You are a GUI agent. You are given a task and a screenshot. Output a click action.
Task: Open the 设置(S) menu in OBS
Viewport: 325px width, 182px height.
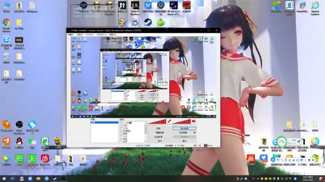[x=80, y=35]
